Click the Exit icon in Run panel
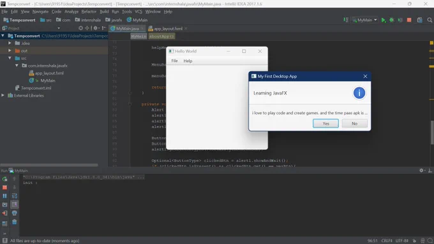The image size is (434, 244). [x=4, y=213]
